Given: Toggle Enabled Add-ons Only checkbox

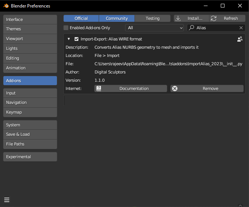Looking at the screenshot, I should click(x=66, y=28).
